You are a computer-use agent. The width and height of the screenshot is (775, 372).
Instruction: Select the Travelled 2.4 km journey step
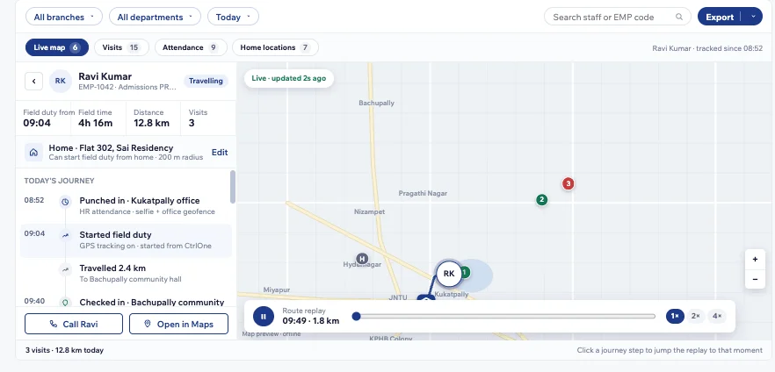tap(126, 274)
